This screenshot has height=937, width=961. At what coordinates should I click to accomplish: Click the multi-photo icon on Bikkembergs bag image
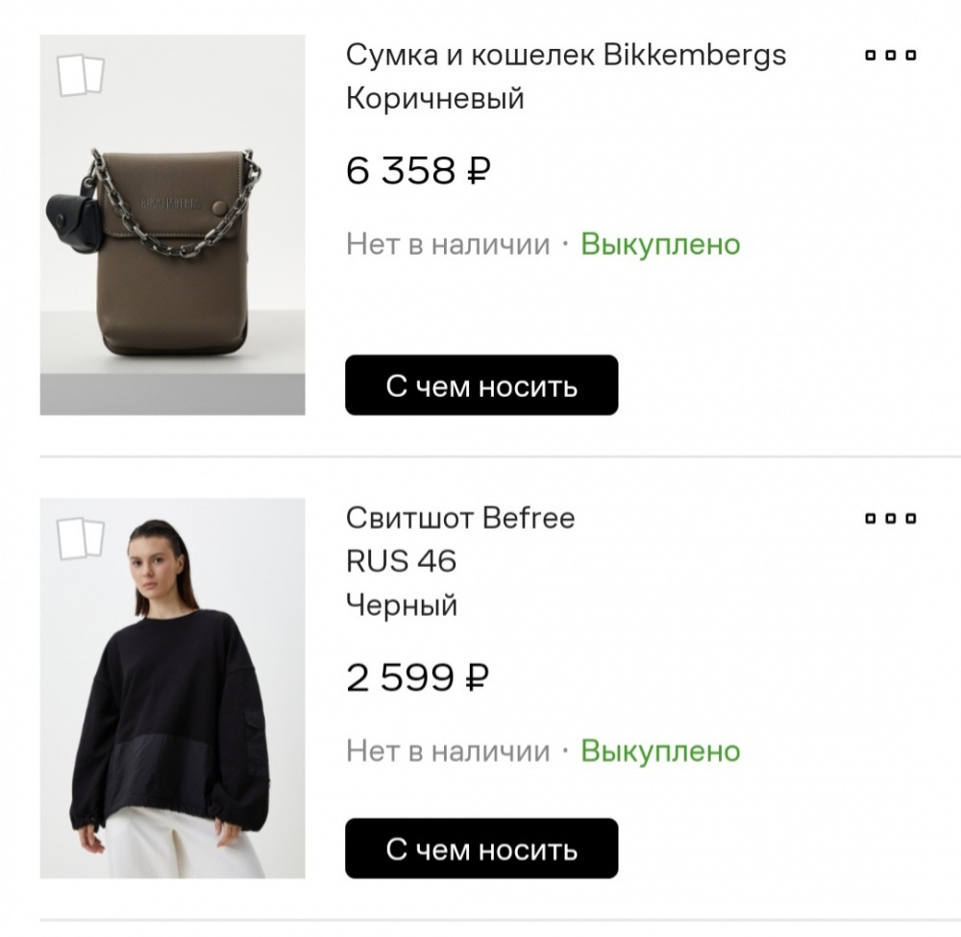pos(81,76)
